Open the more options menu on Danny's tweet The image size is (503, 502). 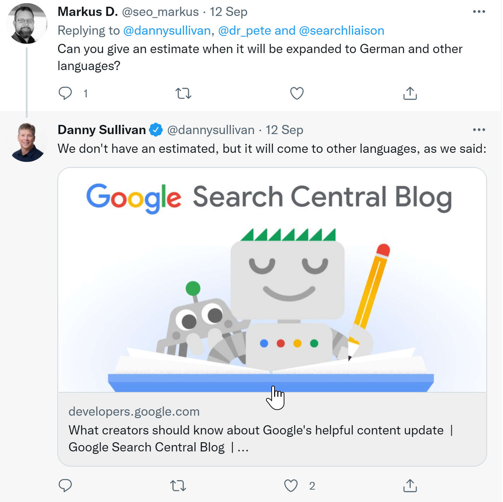point(479,129)
